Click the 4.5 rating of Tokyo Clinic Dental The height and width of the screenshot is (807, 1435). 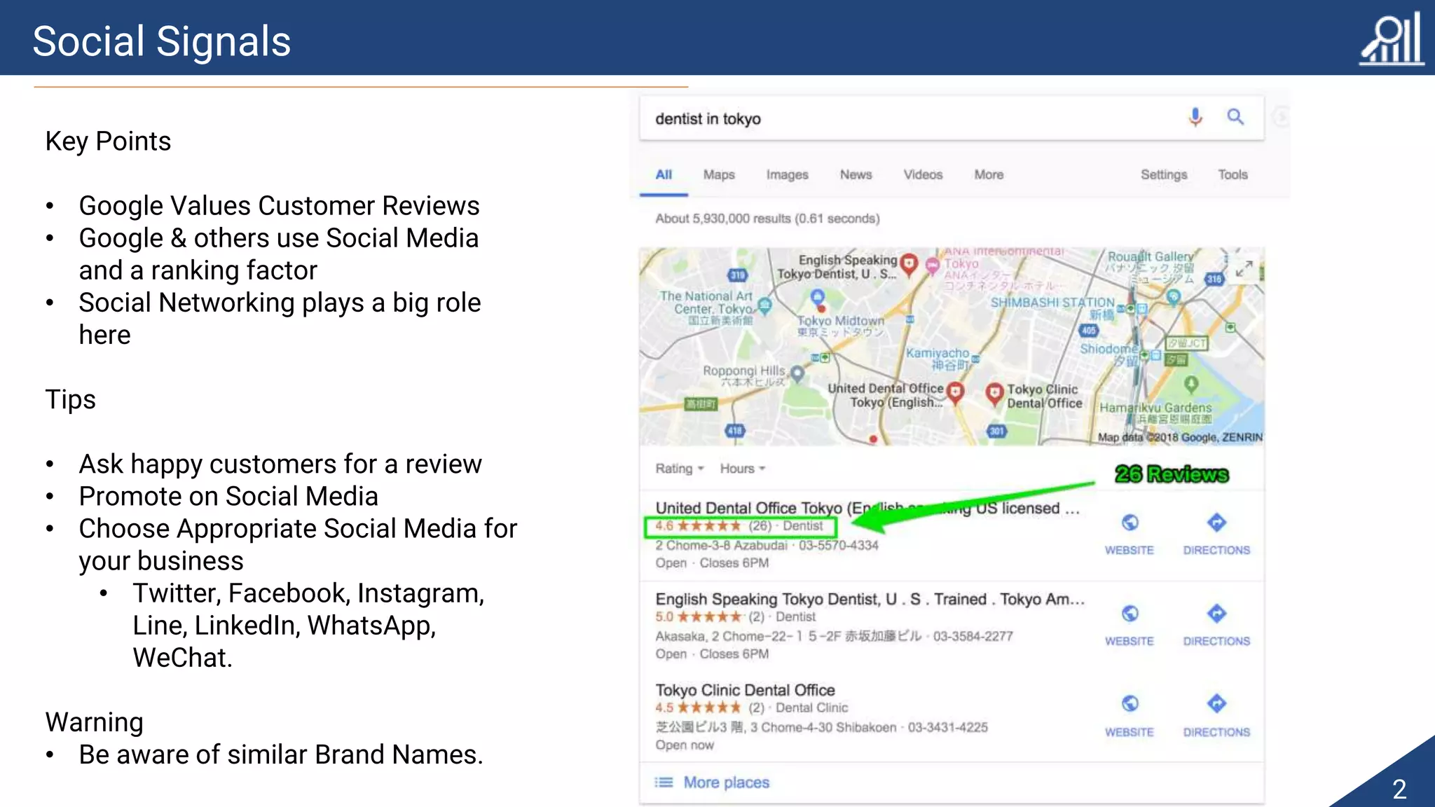coord(698,708)
